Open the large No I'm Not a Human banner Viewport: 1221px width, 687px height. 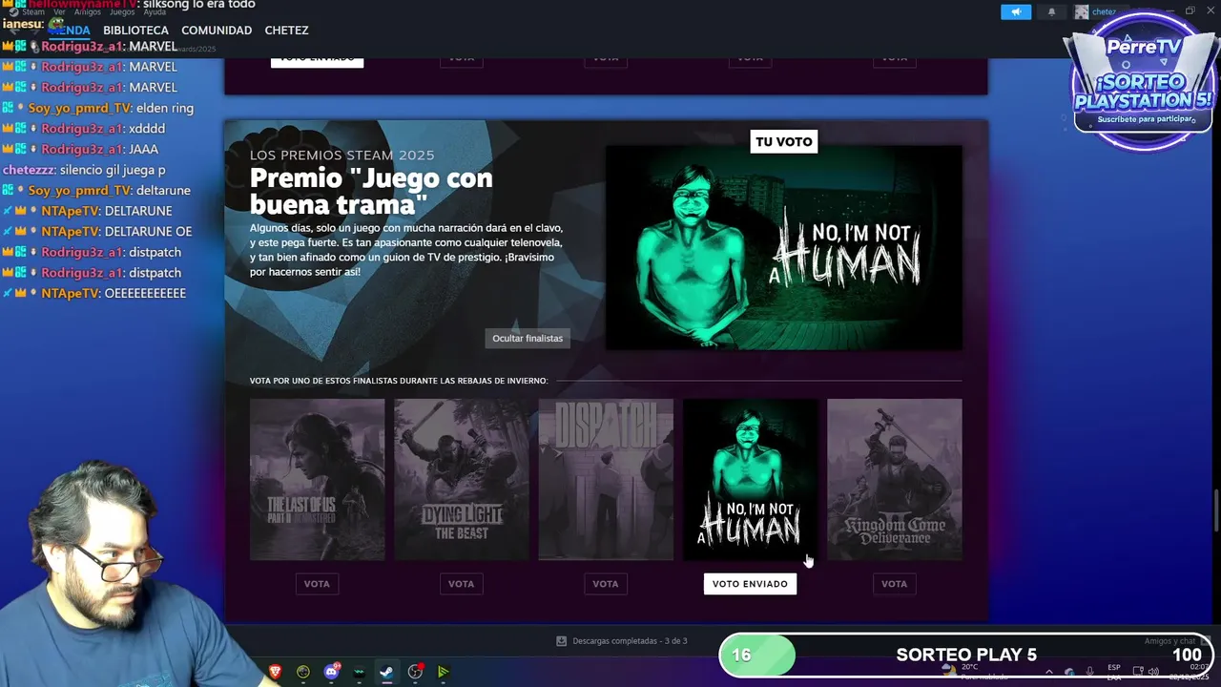[784, 248]
